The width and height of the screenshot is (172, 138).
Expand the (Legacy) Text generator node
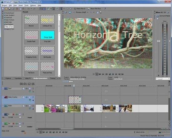(4, 29)
